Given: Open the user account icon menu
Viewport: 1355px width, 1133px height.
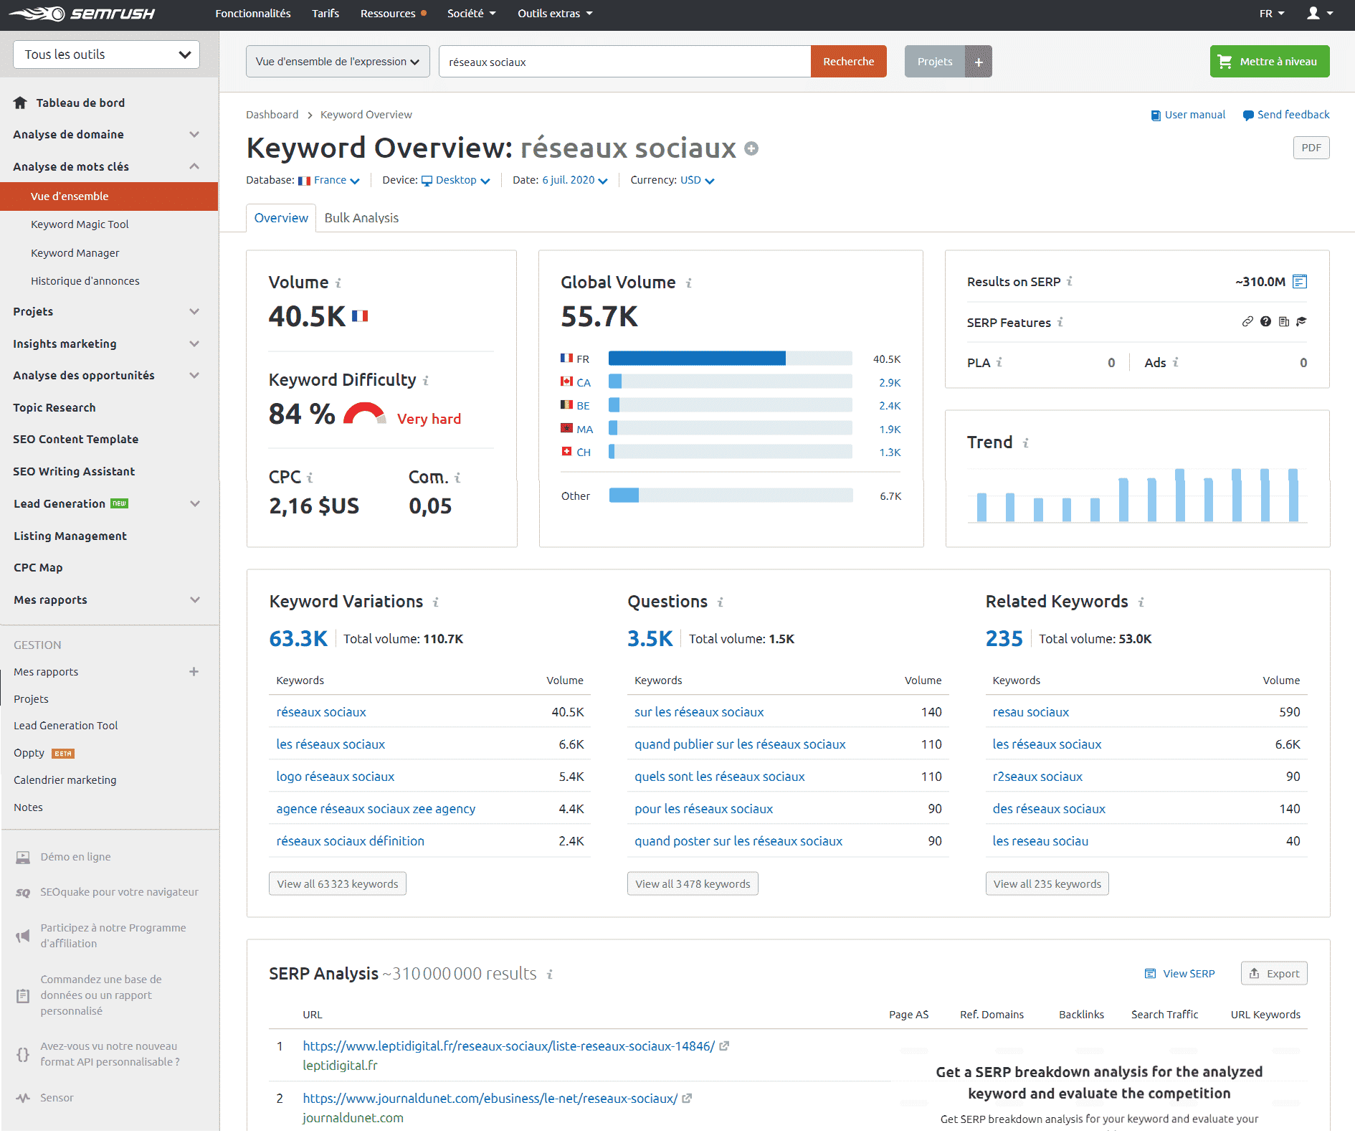Looking at the screenshot, I should pyautogui.click(x=1319, y=14).
